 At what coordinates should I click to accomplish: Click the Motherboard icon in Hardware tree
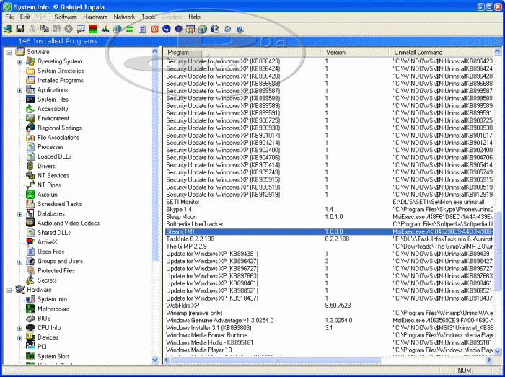coord(30,309)
